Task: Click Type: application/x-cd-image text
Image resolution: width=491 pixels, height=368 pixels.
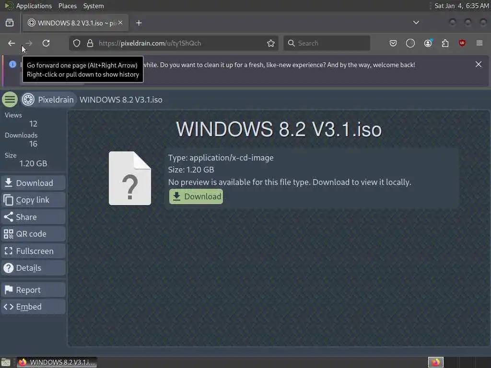Action: 221,158
